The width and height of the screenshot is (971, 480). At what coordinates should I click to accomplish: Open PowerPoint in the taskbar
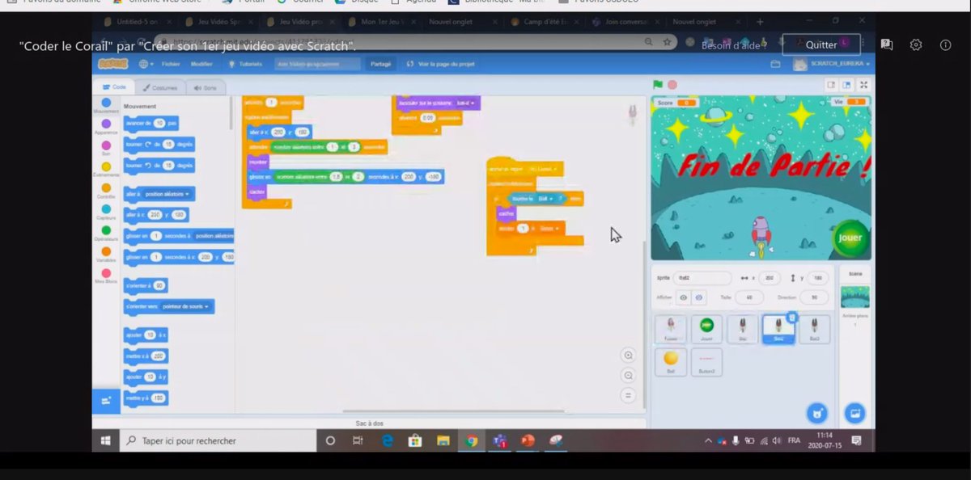528,440
